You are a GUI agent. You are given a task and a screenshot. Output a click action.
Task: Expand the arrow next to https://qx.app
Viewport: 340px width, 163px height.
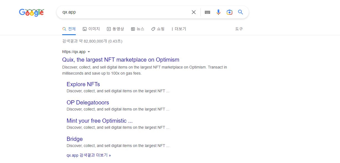pos(89,52)
